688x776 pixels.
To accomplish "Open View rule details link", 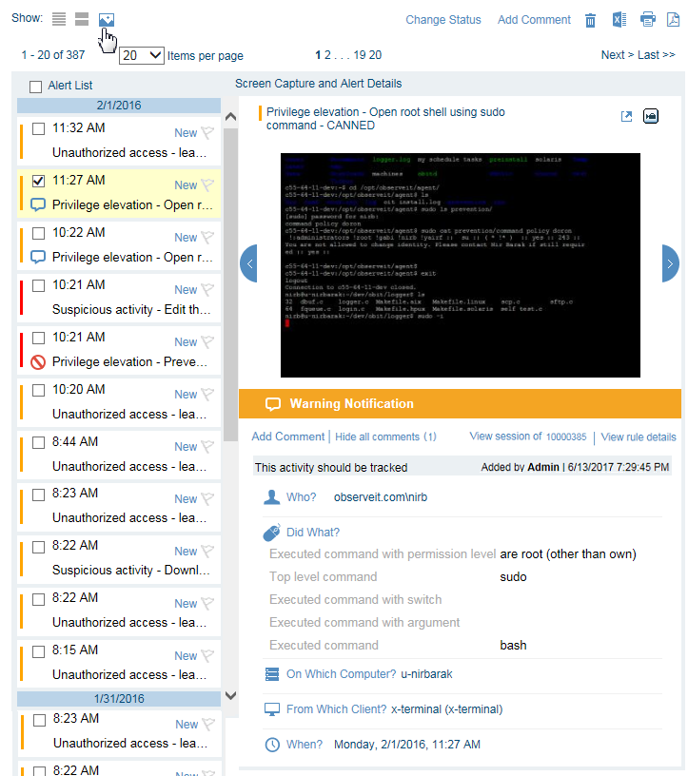I will pyautogui.click(x=639, y=437).
